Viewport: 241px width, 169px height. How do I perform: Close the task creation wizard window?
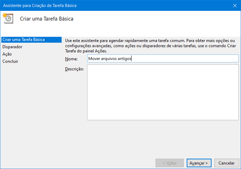[235, 5]
